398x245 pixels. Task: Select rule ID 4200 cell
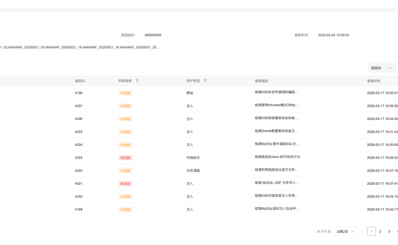click(x=78, y=196)
